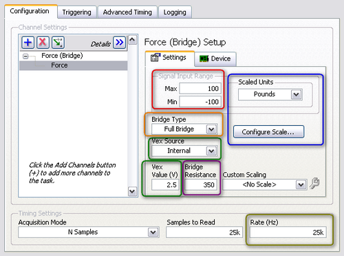Click the Signal Input Range Max field
Image resolution: width=344 pixels, height=256 pixels.
coord(200,89)
